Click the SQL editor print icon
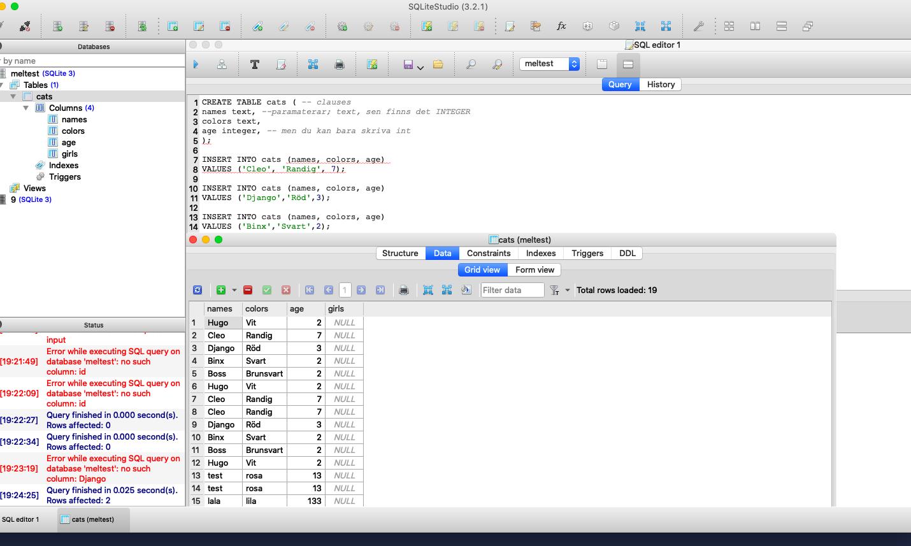 pyautogui.click(x=340, y=64)
